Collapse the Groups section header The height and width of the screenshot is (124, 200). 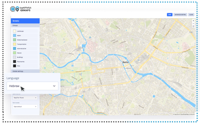point(25,25)
